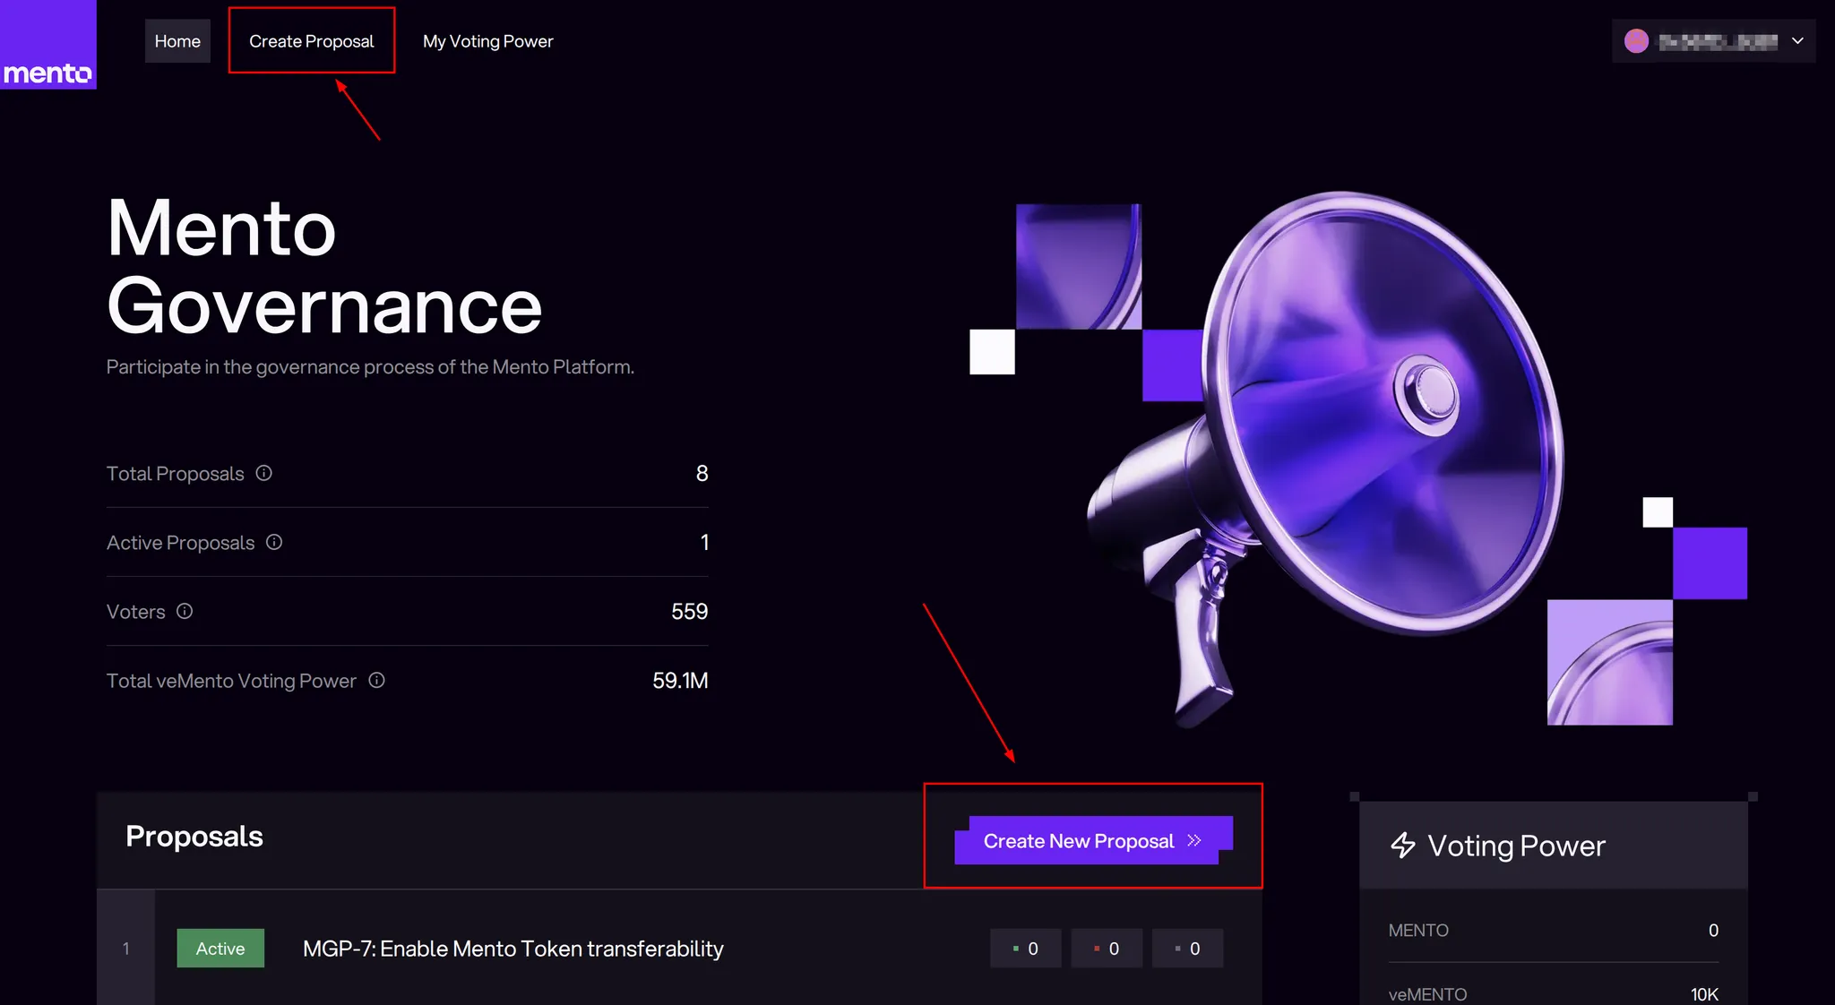Open MGP-7 Enable Mento Token transferability proposal
Viewport: 1835px width, 1005px height.
[x=513, y=949]
